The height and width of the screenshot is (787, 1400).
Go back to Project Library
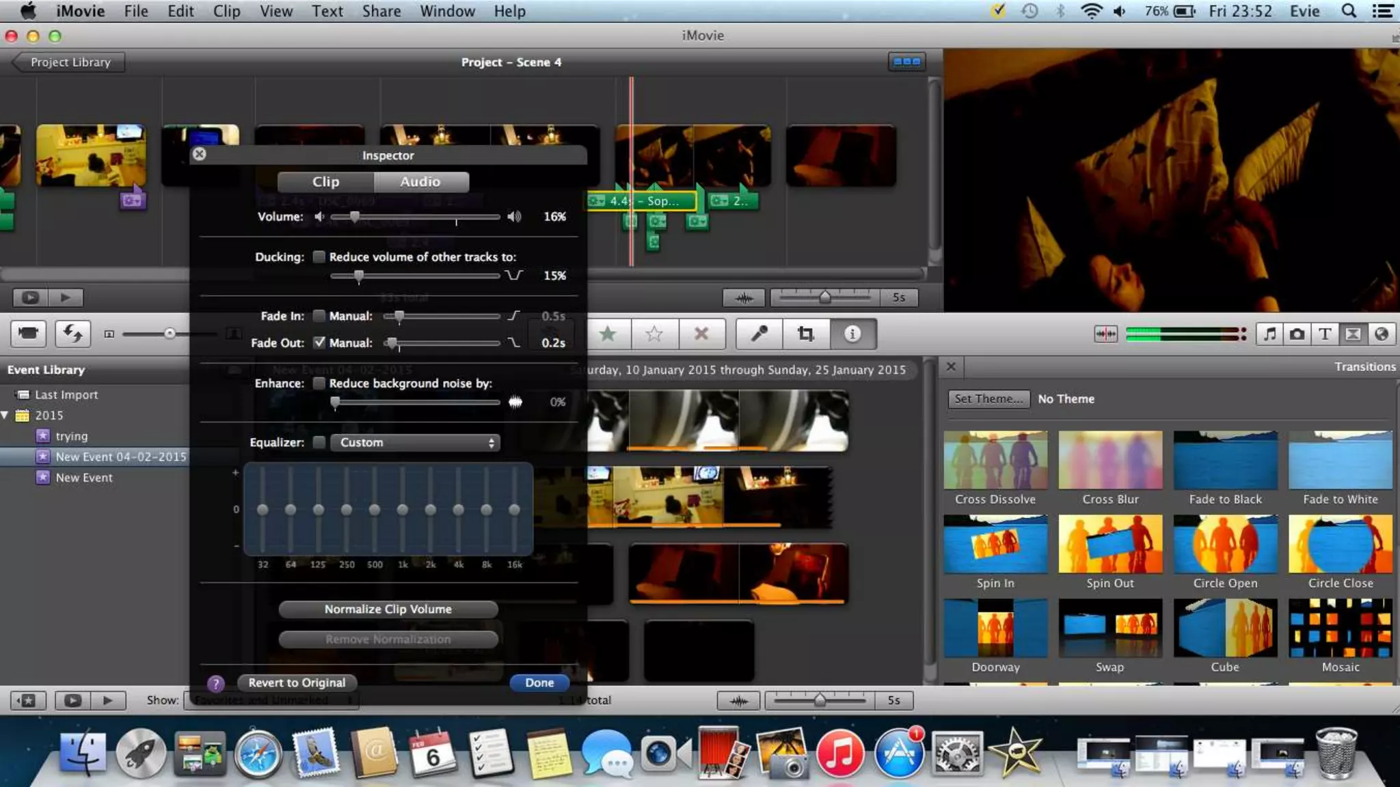point(69,62)
